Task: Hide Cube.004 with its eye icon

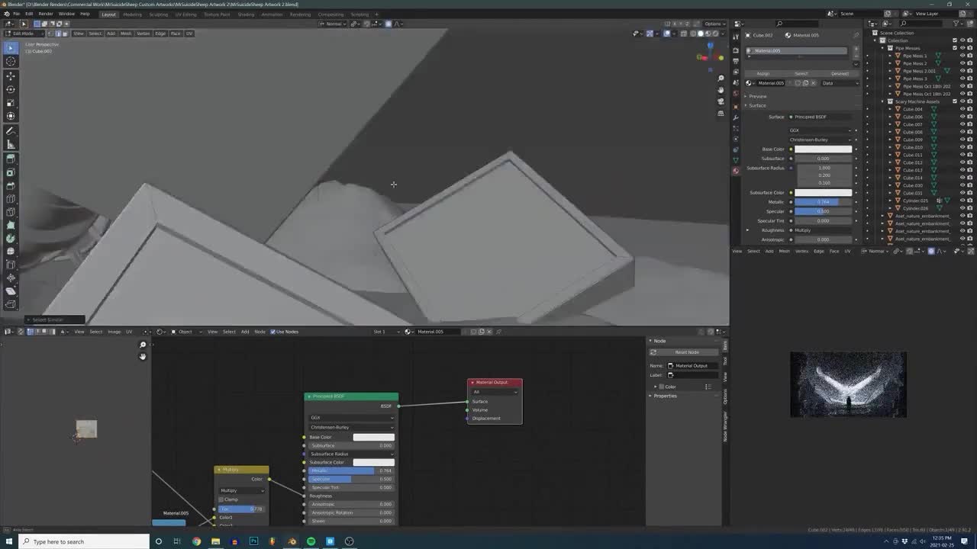Action: tap(962, 109)
